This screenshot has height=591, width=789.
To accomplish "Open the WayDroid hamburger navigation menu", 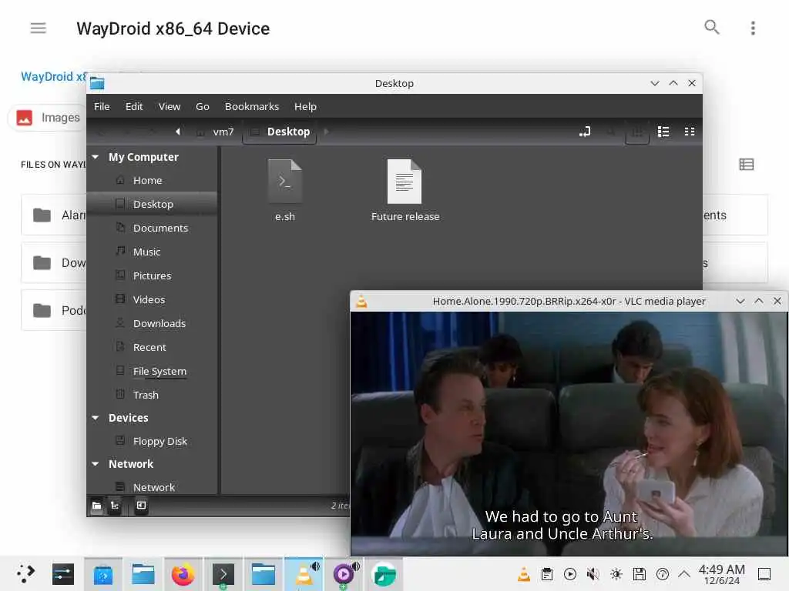I will [x=39, y=28].
